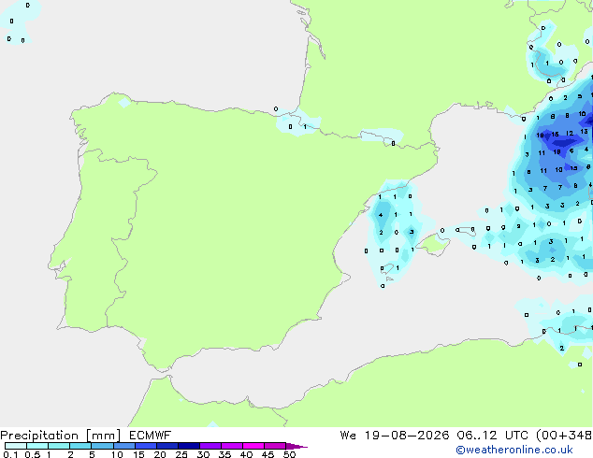Click the '12' precipitation value on the map

(x=570, y=134)
